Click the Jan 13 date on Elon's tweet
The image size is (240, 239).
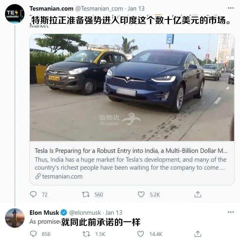point(114,212)
